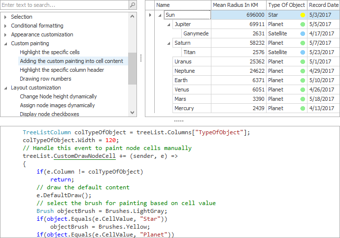The height and width of the screenshot is (238, 340).
Task: Open 'Change Node height dynamically' example
Action: [x=58, y=96]
